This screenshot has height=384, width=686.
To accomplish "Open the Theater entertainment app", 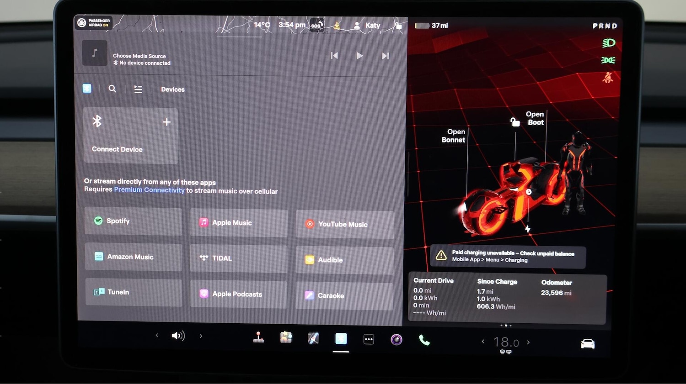I will click(286, 338).
